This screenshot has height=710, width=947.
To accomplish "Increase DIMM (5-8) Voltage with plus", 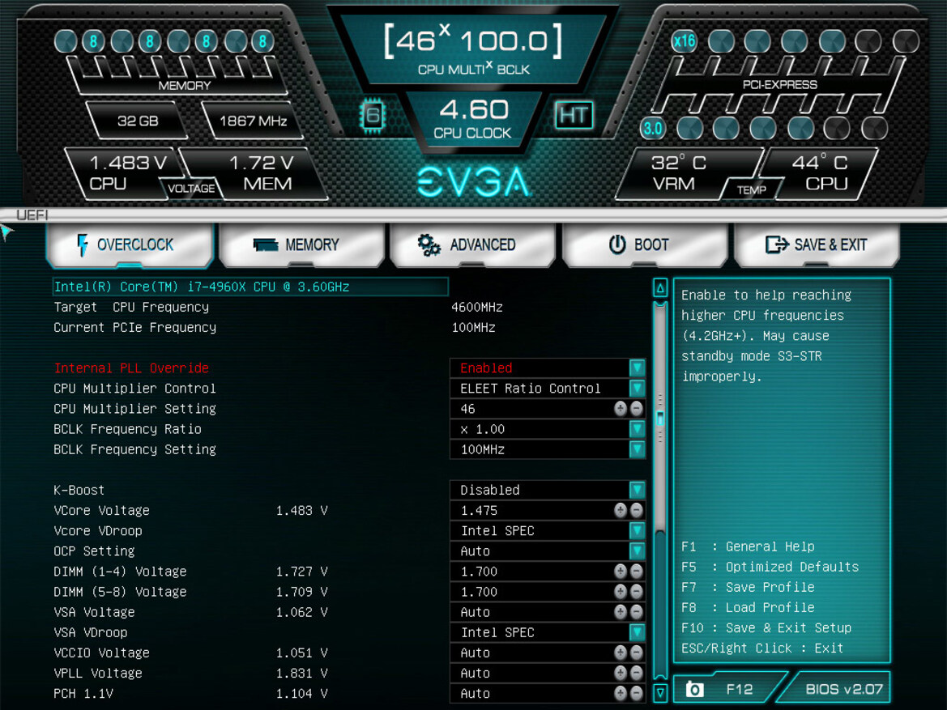I will [x=621, y=592].
